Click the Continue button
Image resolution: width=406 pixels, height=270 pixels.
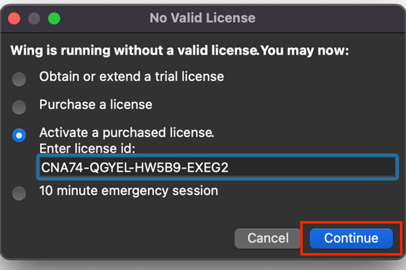click(x=351, y=238)
